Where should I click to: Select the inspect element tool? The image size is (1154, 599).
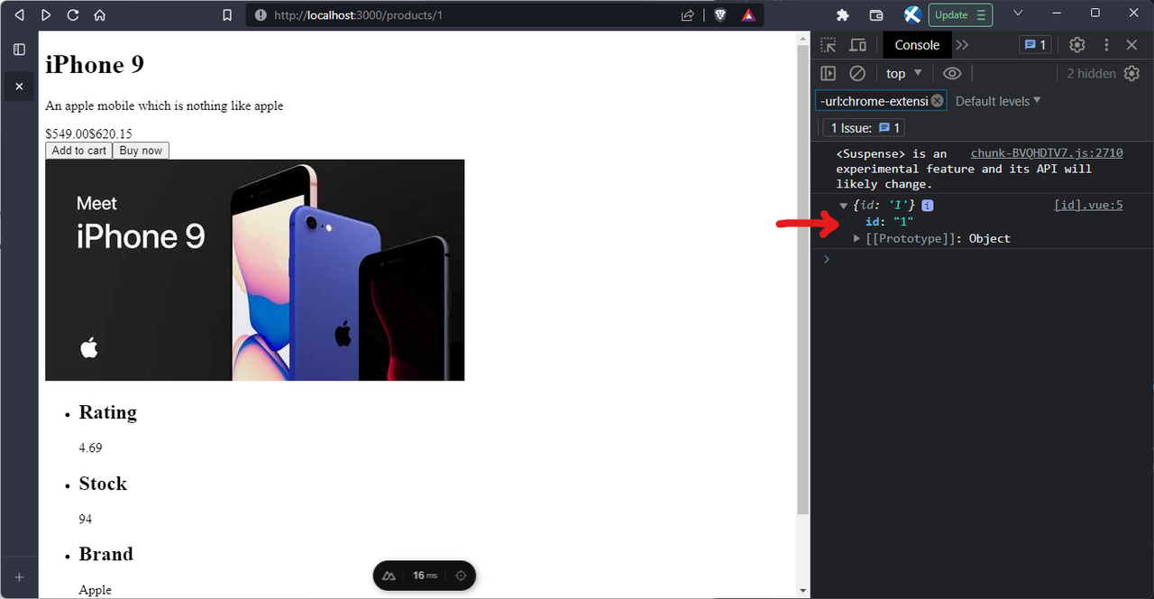[827, 44]
